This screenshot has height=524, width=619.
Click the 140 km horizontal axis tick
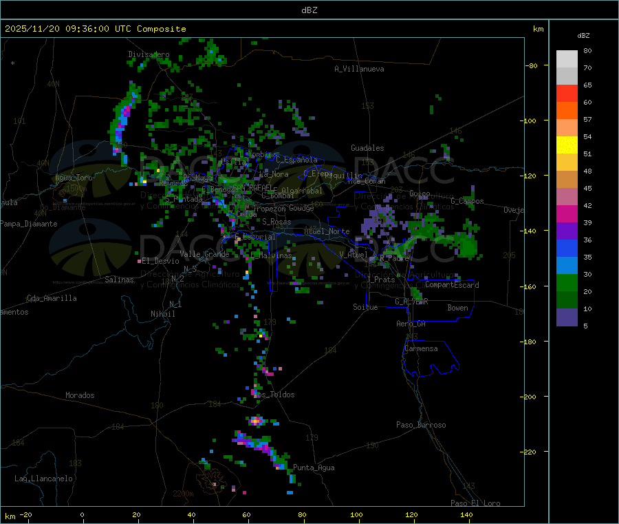[x=466, y=514]
